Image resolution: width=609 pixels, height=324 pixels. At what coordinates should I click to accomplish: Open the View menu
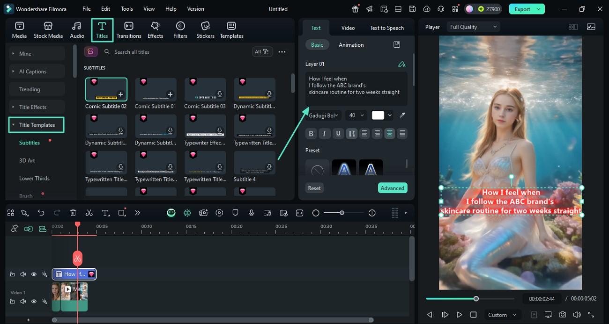(149, 9)
